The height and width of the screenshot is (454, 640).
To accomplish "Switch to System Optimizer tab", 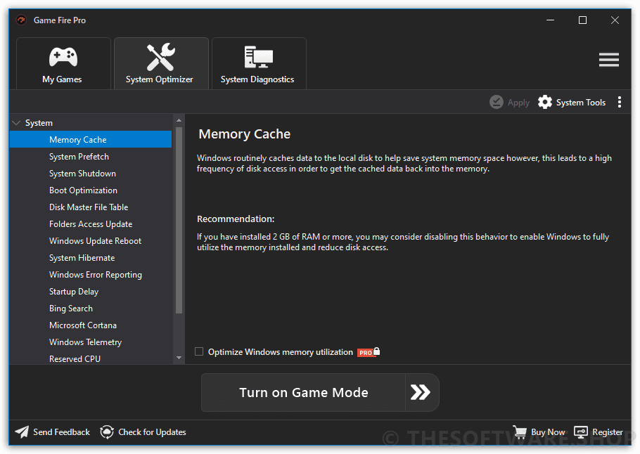I will (161, 64).
